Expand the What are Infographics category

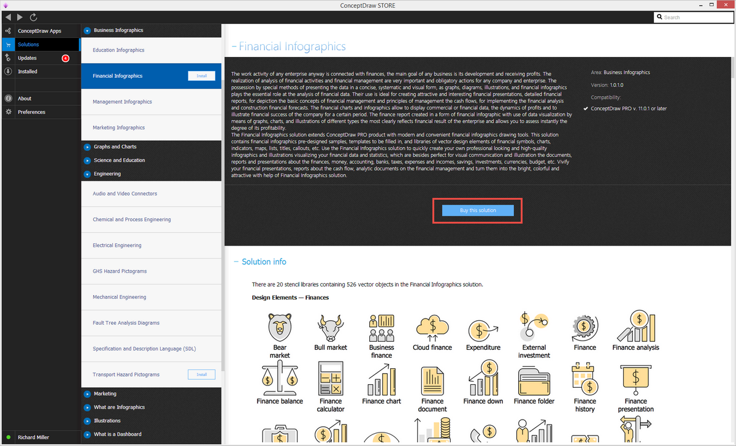[88, 407]
